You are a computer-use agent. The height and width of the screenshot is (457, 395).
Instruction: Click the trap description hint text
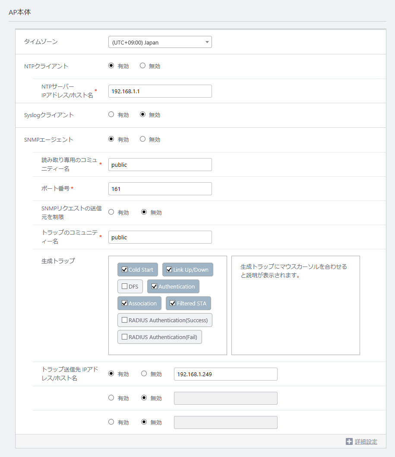click(x=294, y=271)
